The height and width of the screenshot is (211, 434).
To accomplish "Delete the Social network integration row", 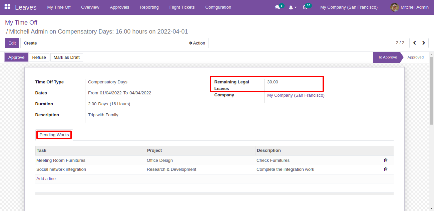I will coord(386,169).
